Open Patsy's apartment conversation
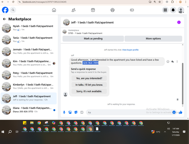The width and height of the screenshot is (189, 144). click(29, 75)
